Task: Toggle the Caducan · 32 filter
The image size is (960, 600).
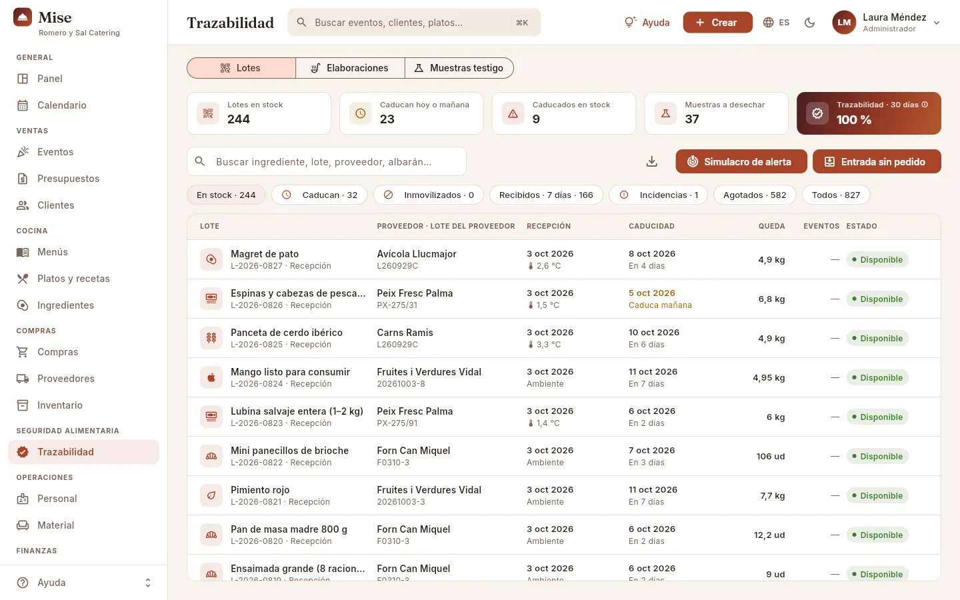Action: coord(319,195)
